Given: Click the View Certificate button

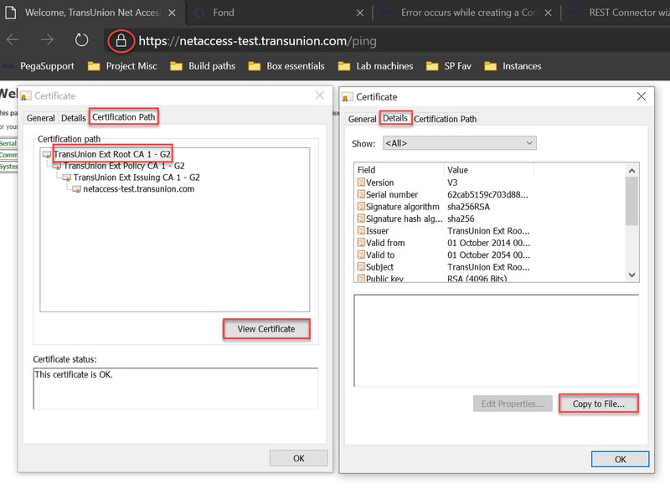Looking at the screenshot, I should pyautogui.click(x=266, y=329).
